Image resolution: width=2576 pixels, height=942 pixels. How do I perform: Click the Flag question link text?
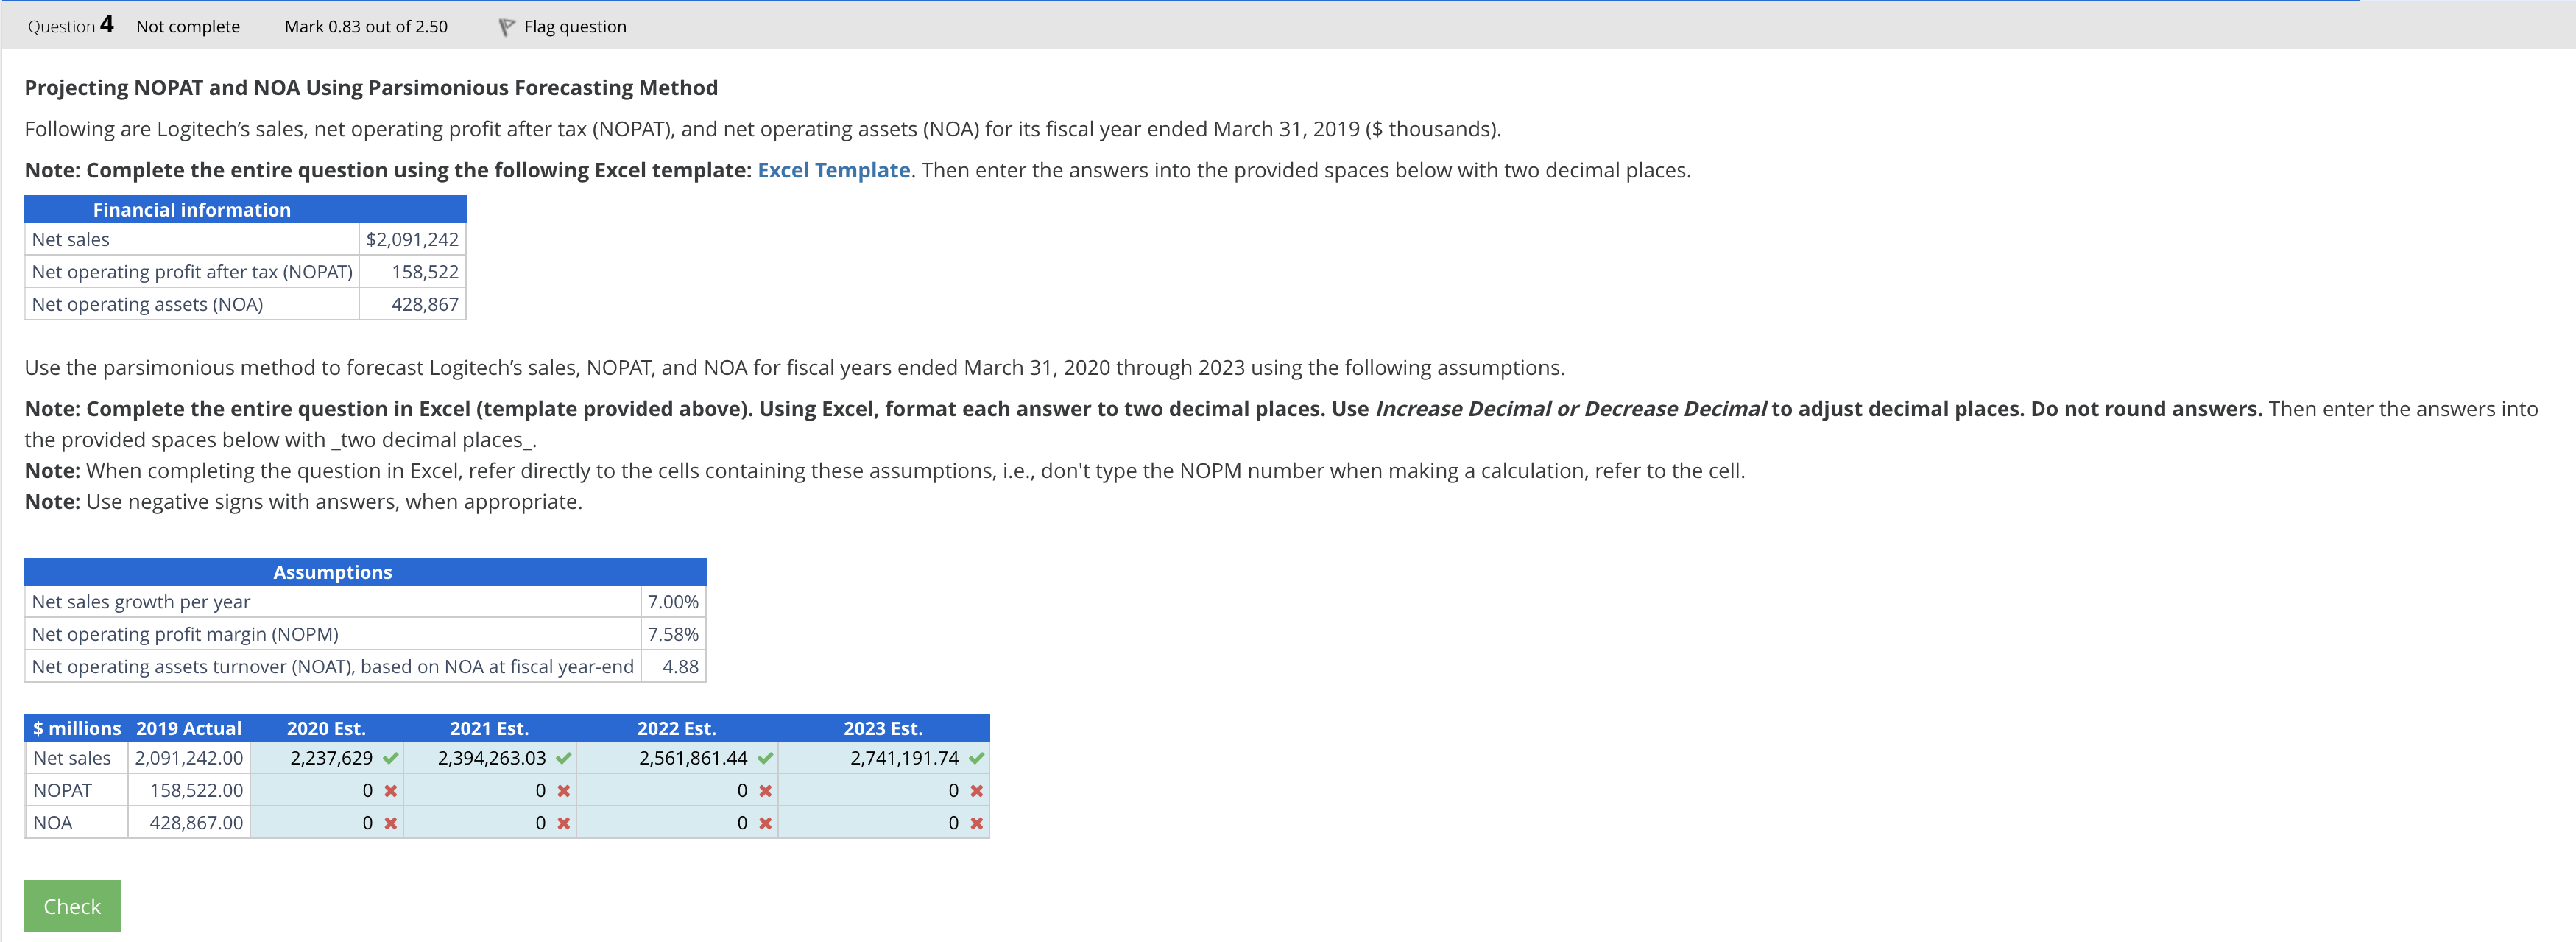pos(575,27)
